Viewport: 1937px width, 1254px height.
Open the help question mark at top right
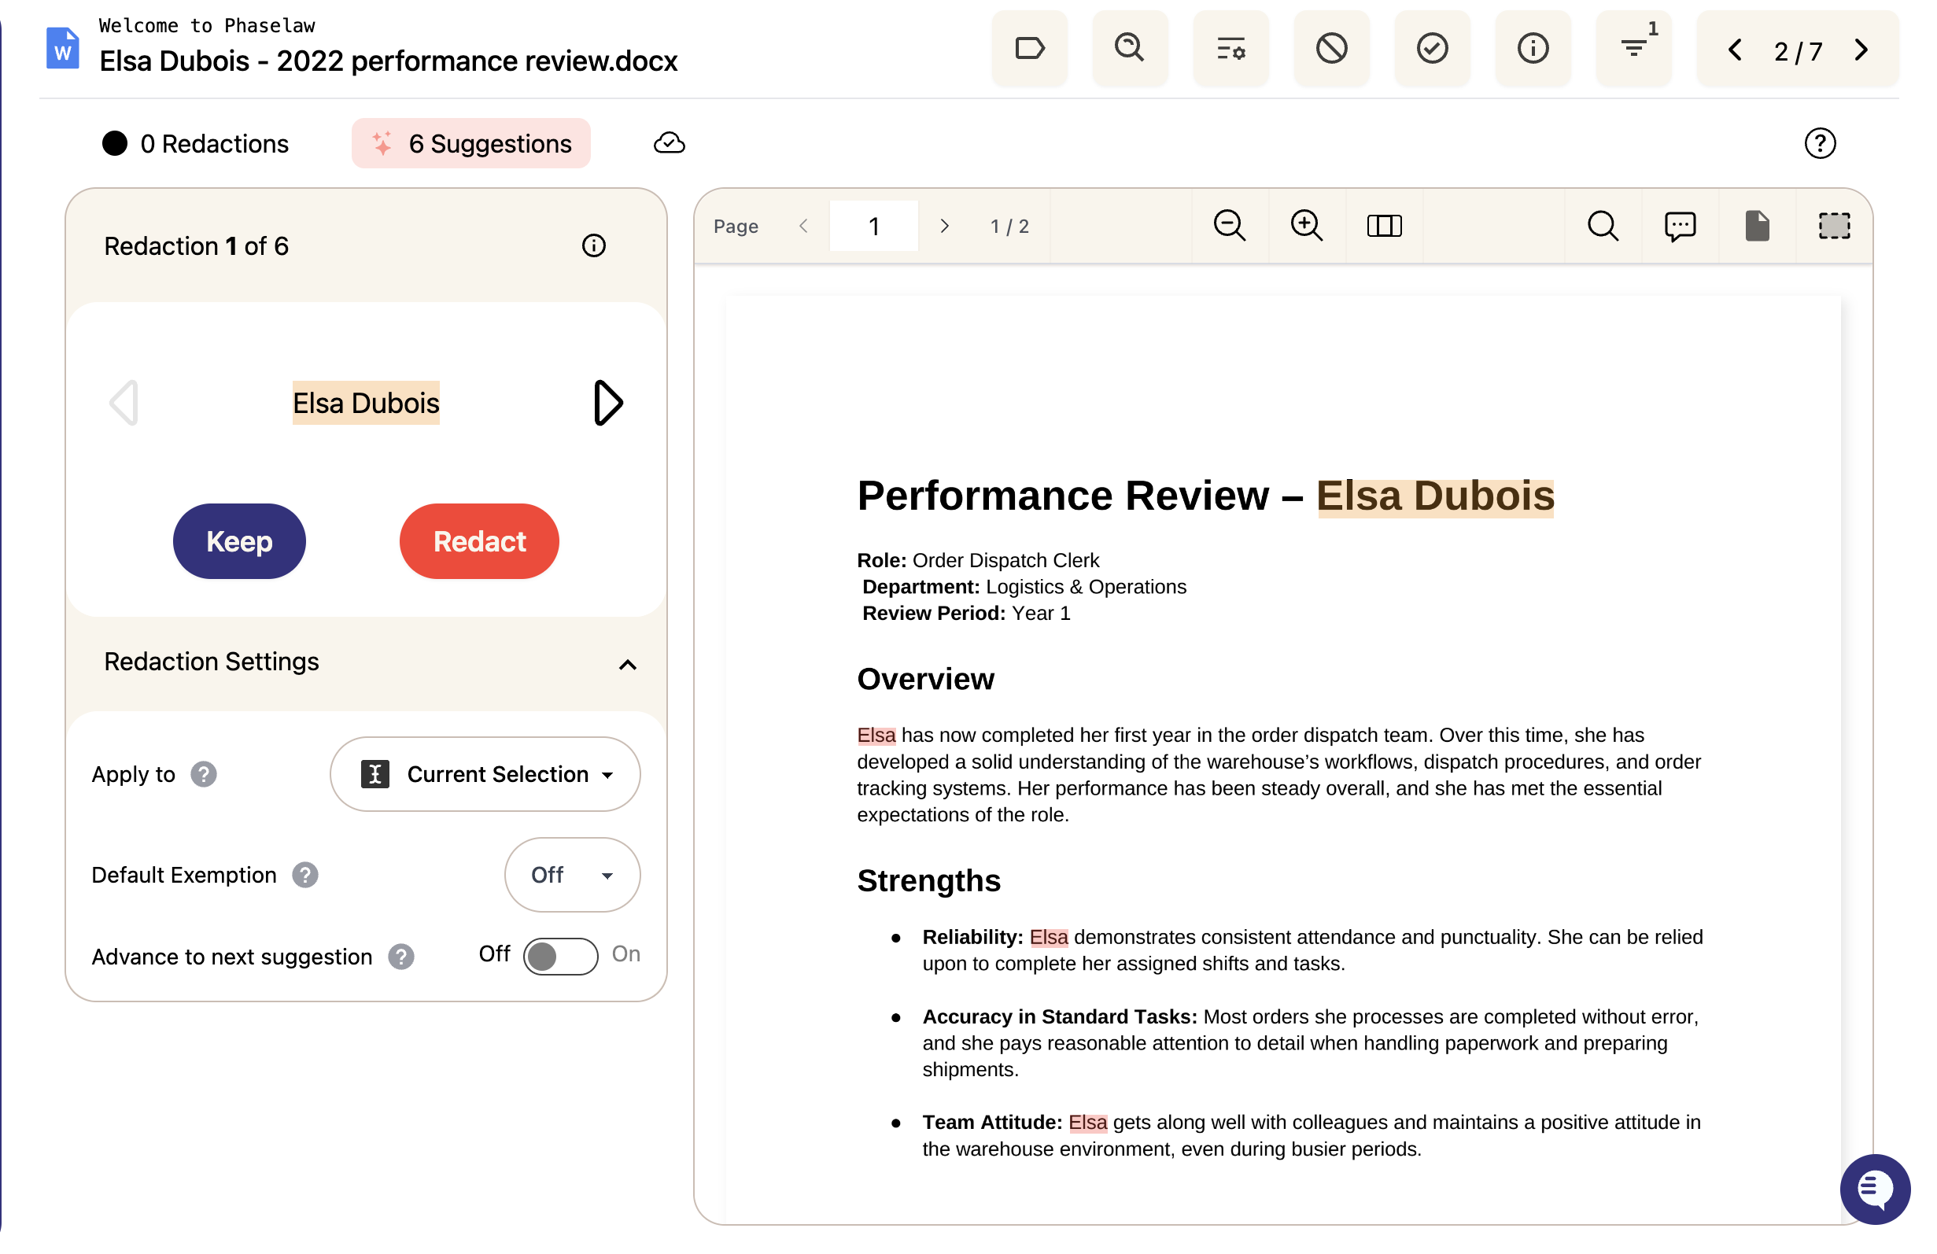click(1820, 143)
